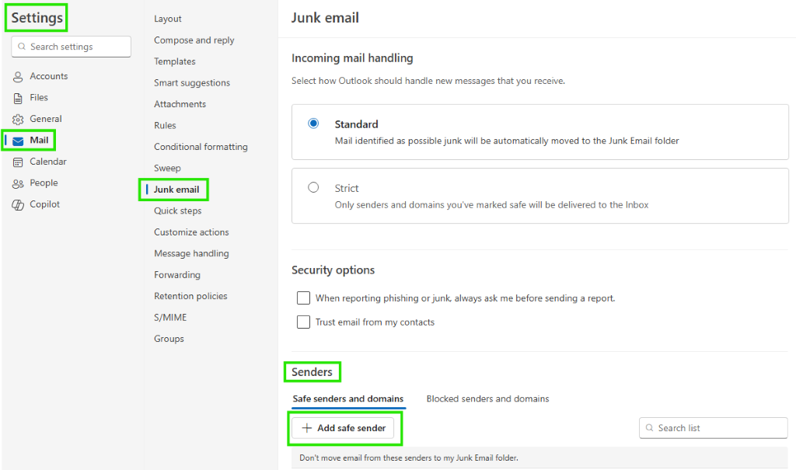Viewport: 796px width, 470px height.
Task: Enable always ask before sending a report
Action: point(303,298)
